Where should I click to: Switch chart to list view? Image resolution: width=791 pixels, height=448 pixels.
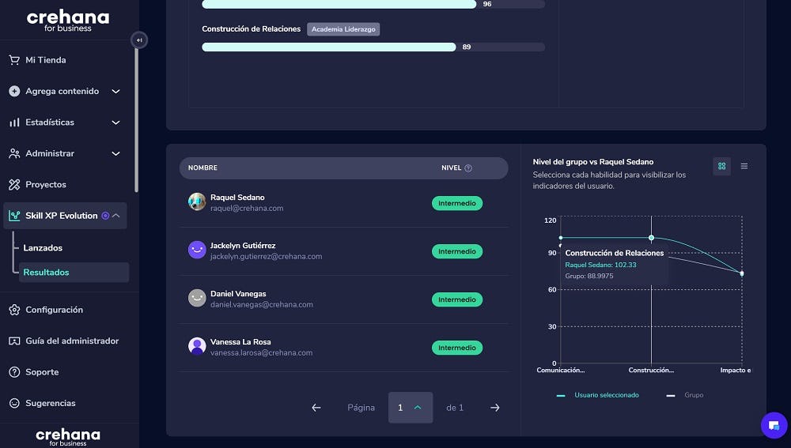[x=744, y=166]
